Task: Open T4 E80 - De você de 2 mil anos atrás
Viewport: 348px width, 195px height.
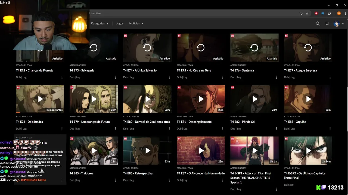Action: coord(147,122)
